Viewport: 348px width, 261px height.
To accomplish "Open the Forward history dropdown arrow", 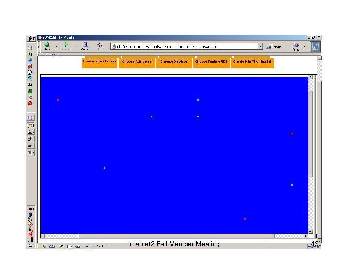I will coord(76,46).
